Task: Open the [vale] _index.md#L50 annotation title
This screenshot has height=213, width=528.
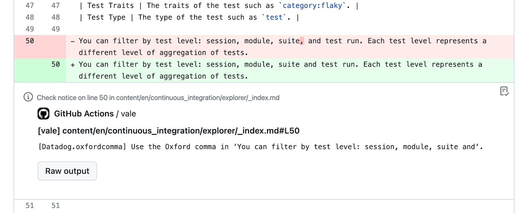Action: pyautogui.click(x=169, y=131)
